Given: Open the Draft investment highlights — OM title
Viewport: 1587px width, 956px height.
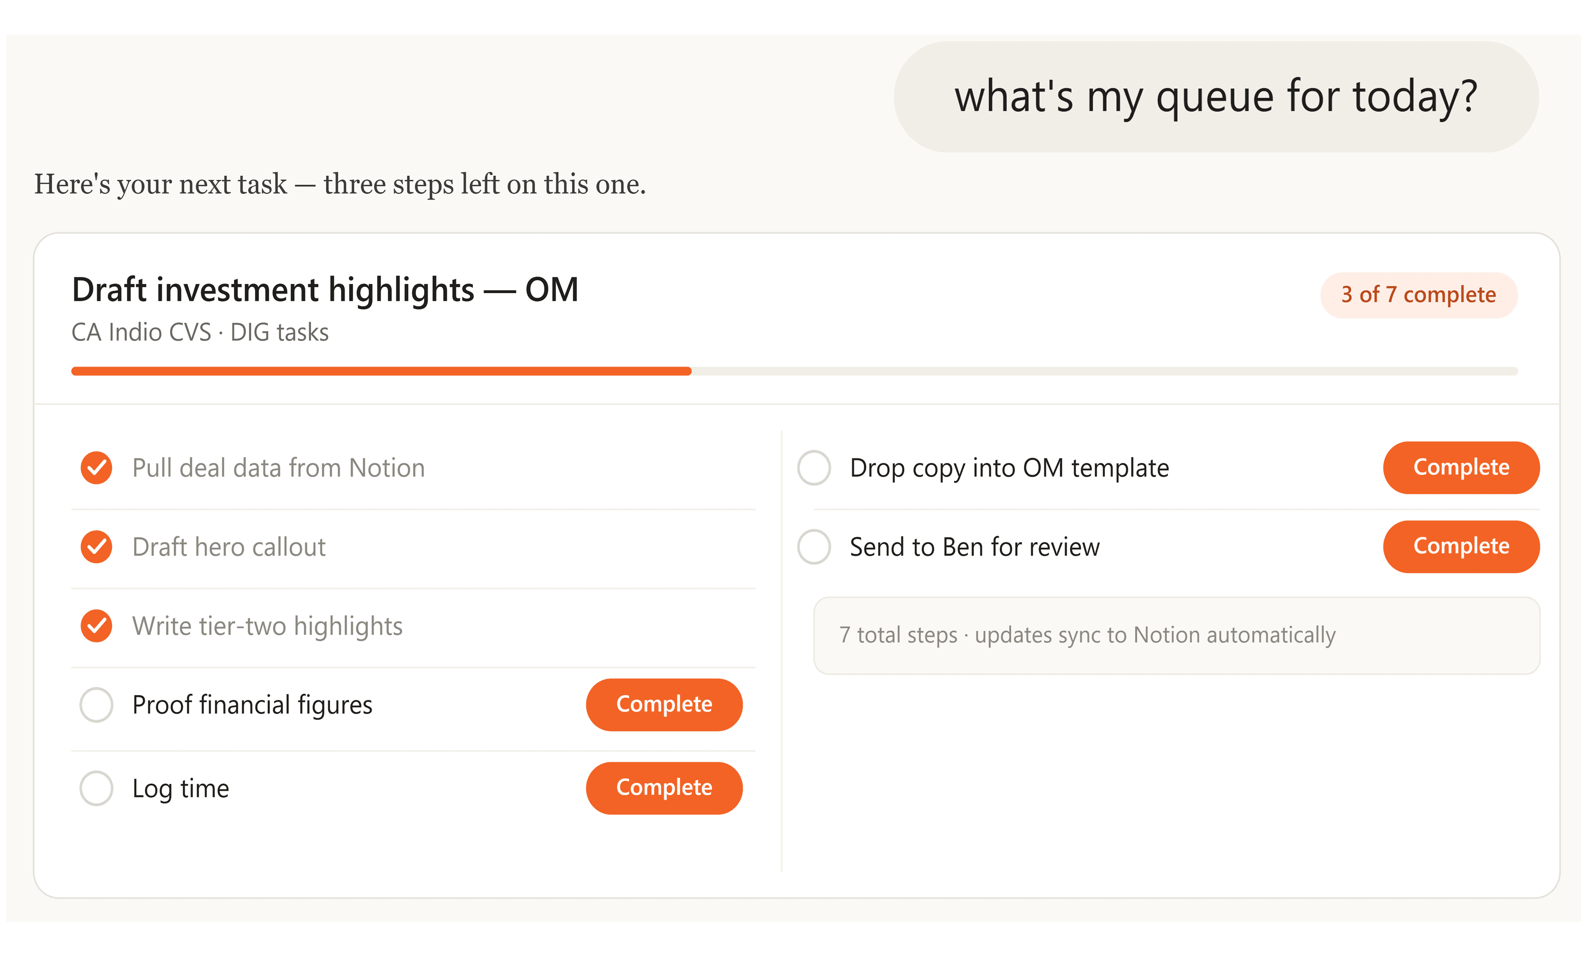Looking at the screenshot, I should [x=325, y=290].
